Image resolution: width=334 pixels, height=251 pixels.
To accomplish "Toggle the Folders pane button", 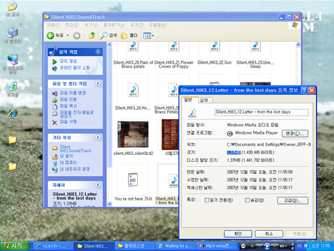I will pyautogui.click(x=129, y=35).
